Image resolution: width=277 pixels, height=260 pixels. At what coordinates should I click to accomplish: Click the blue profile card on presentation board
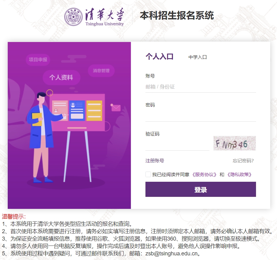pos(77,111)
